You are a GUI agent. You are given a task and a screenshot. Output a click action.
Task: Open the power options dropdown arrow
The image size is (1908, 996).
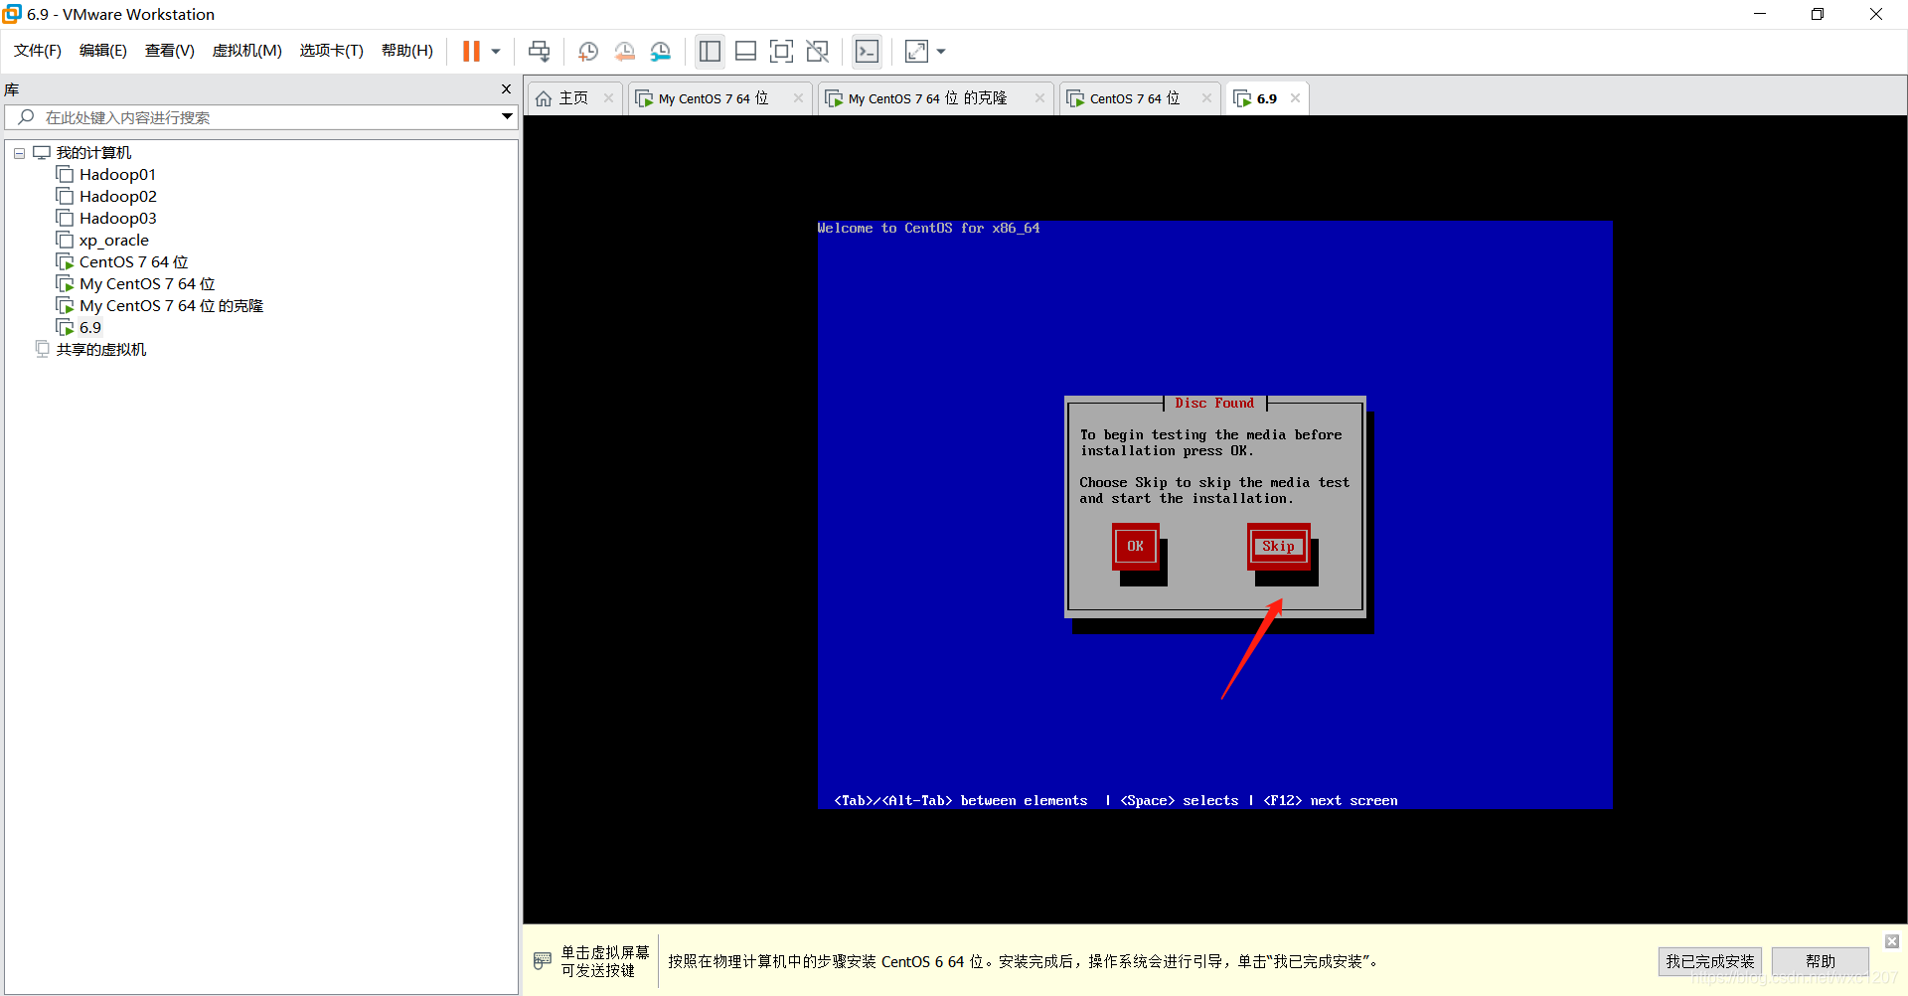click(495, 52)
